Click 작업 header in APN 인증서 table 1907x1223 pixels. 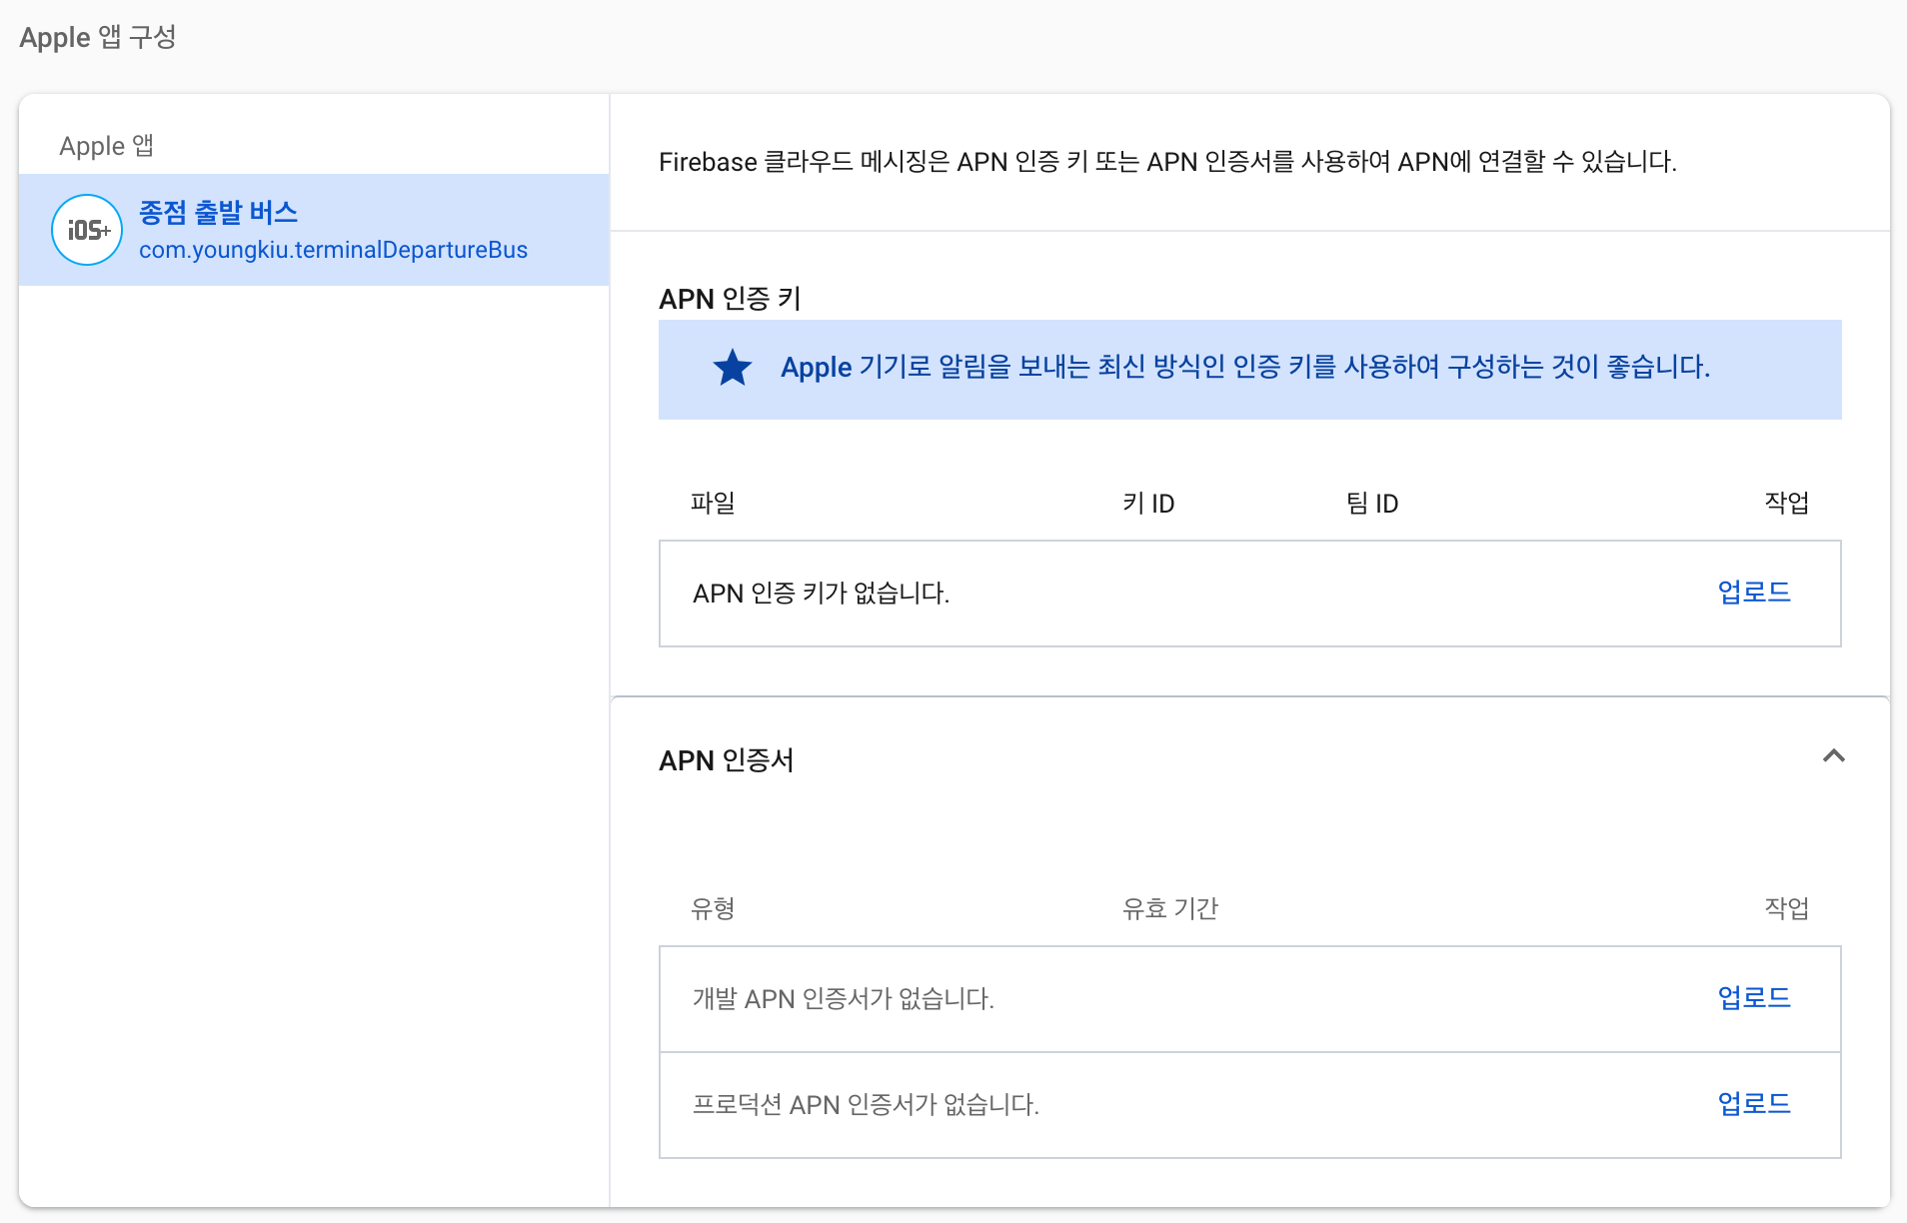[1787, 908]
